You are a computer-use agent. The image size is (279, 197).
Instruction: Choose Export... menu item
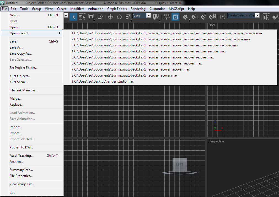pyautogui.click(x=32, y=133)
